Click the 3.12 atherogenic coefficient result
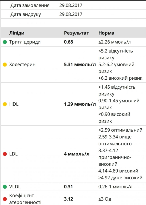Screen dimensions: 146x205 click(x=69, y=199)
